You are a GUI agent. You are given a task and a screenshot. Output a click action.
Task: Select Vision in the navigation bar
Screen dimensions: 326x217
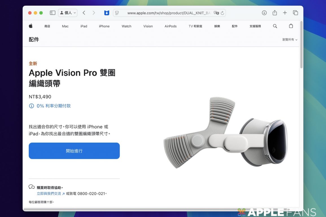[x=148, y=26]
